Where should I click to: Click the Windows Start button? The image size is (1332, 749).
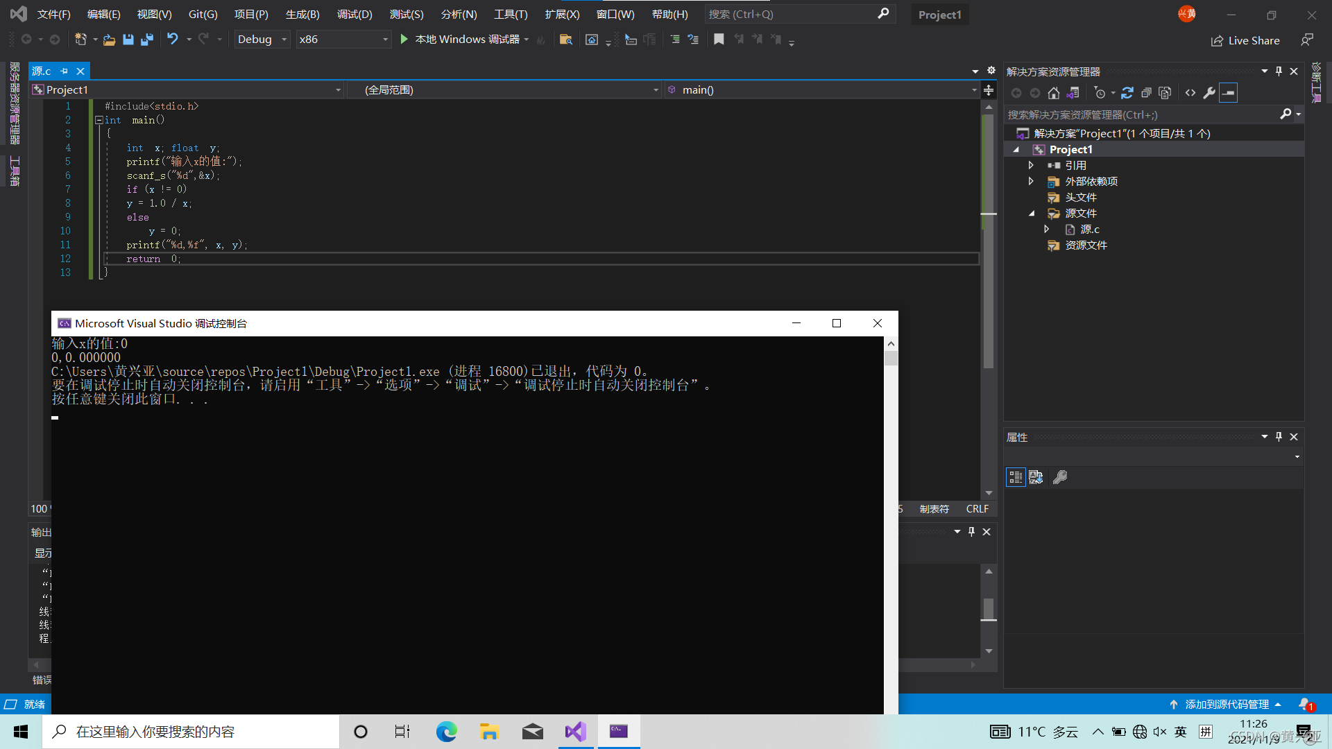point(21,732)
